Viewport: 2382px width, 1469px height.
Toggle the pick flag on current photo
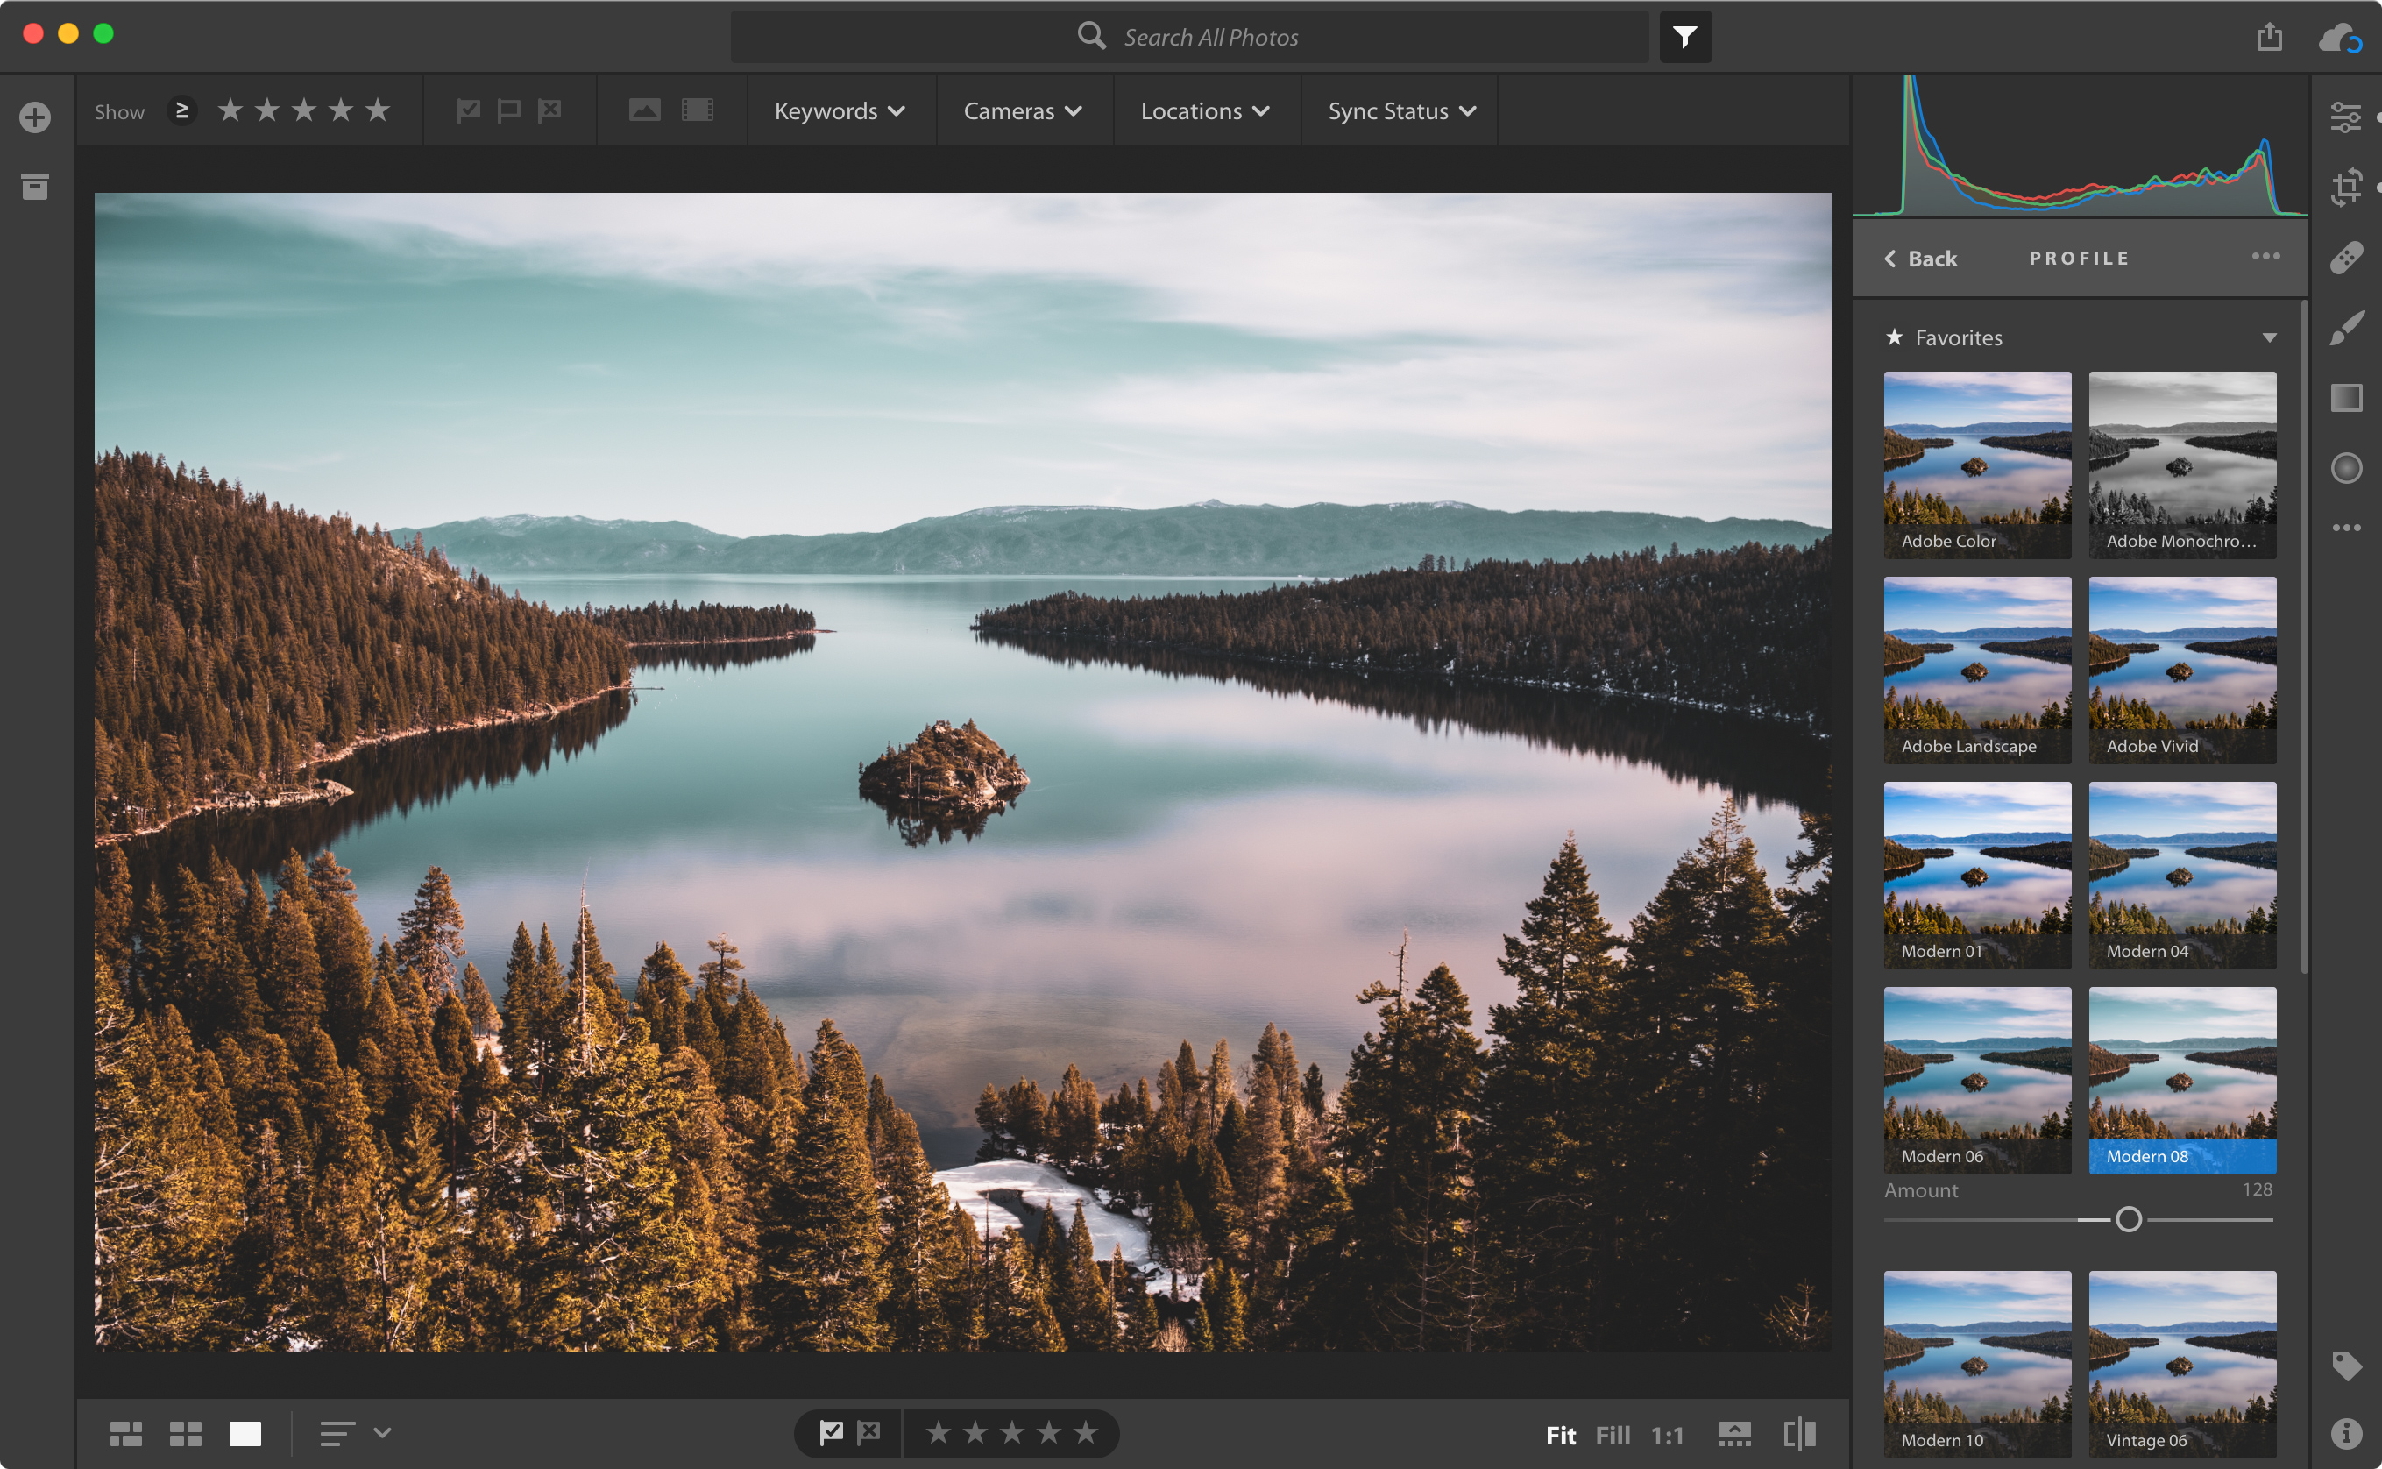click(833, 1432)
